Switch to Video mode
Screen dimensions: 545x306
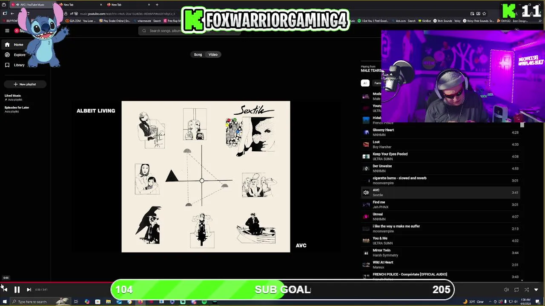point(213,54)
